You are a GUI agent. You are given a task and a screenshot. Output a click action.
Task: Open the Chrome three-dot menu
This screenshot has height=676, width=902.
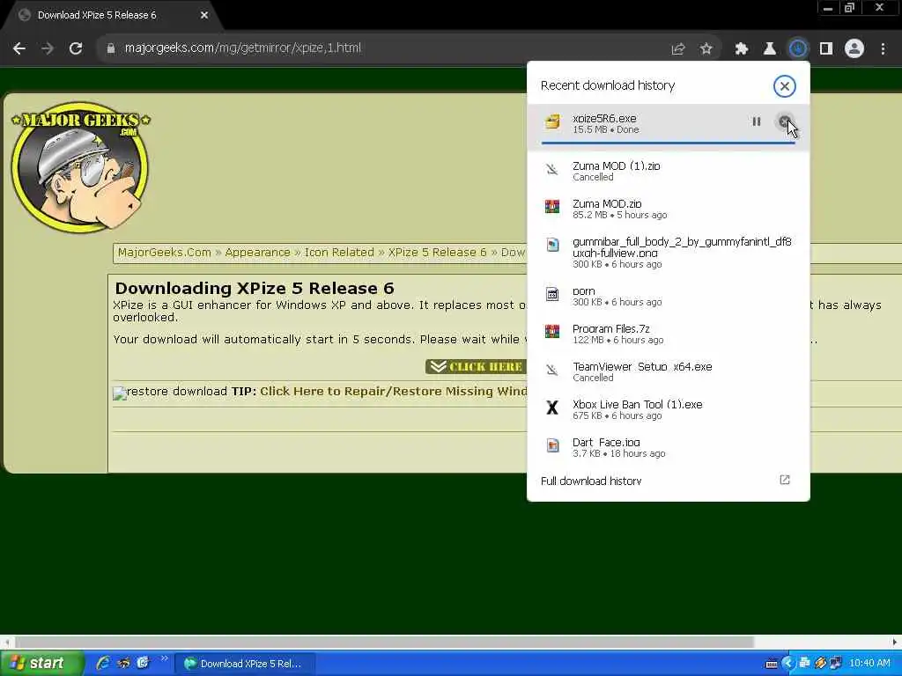tap(883, 49)
